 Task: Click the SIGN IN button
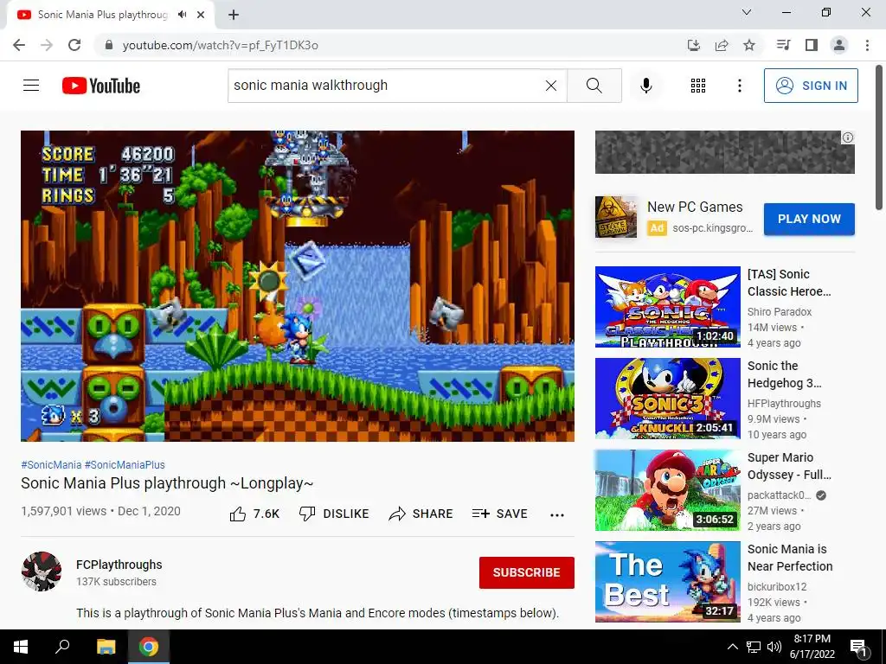tap(811, 86)
